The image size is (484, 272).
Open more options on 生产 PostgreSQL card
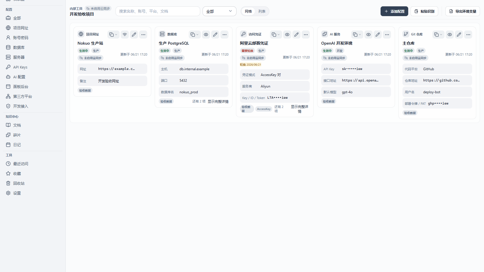coord(224,35)
